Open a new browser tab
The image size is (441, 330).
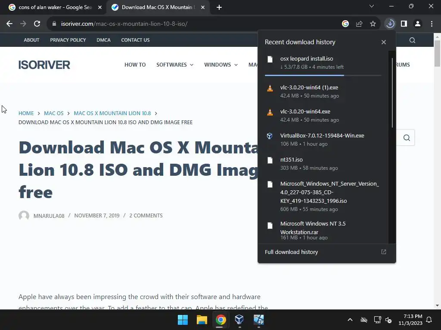click(x=219, y=7)
